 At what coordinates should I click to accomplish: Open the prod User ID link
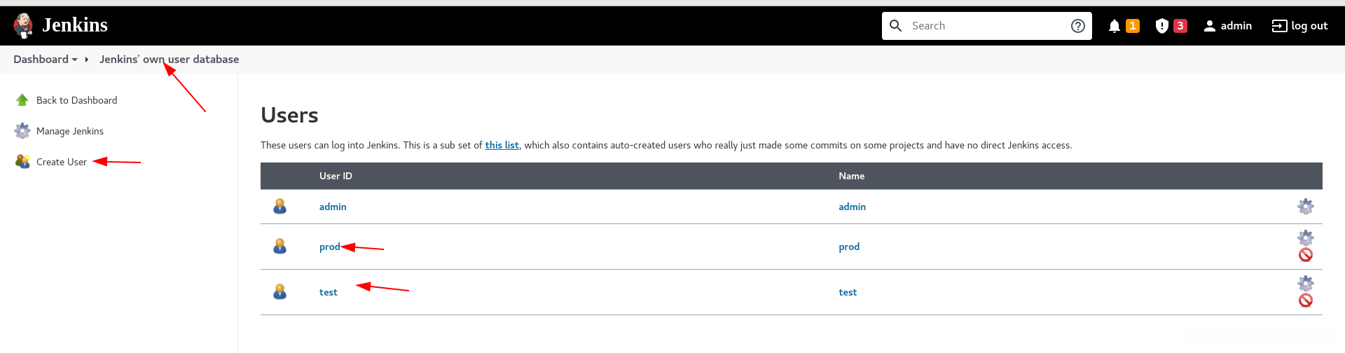(329, 247)
